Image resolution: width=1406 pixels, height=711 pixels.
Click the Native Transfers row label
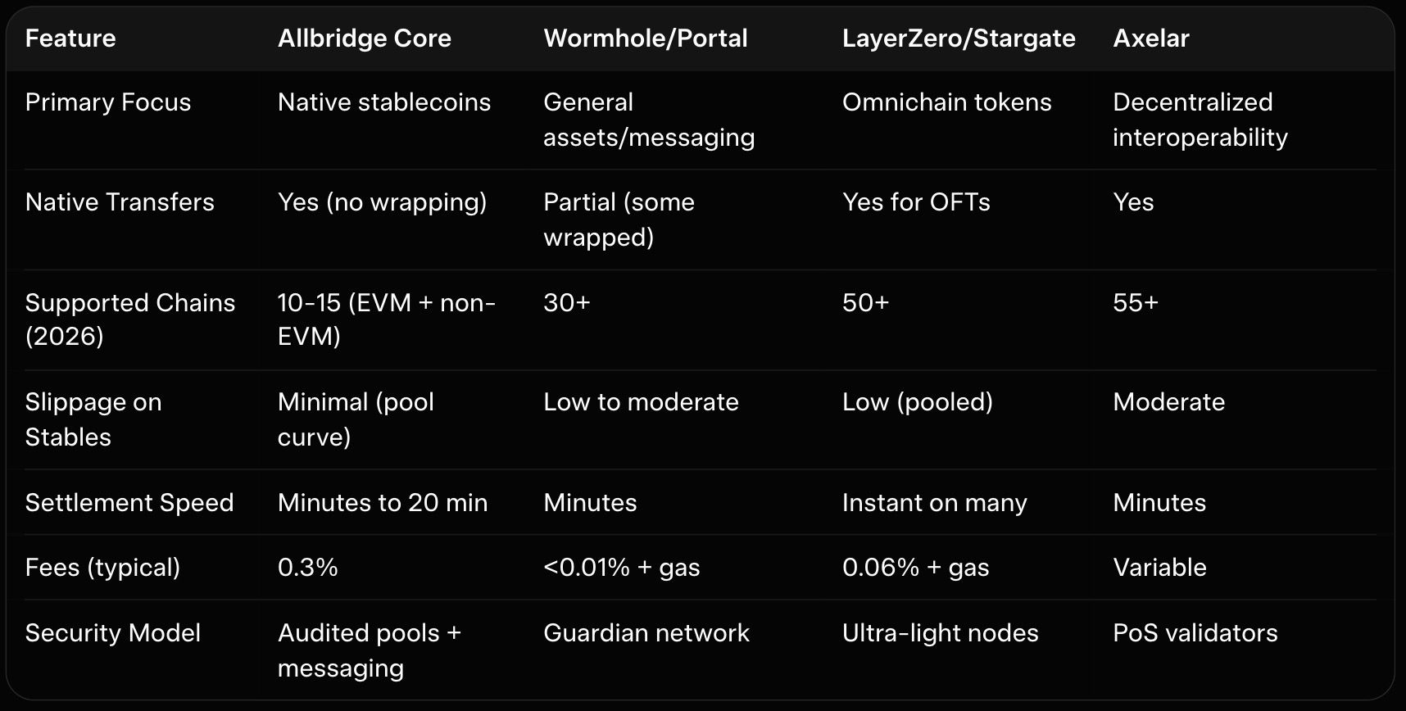(120, 202)
